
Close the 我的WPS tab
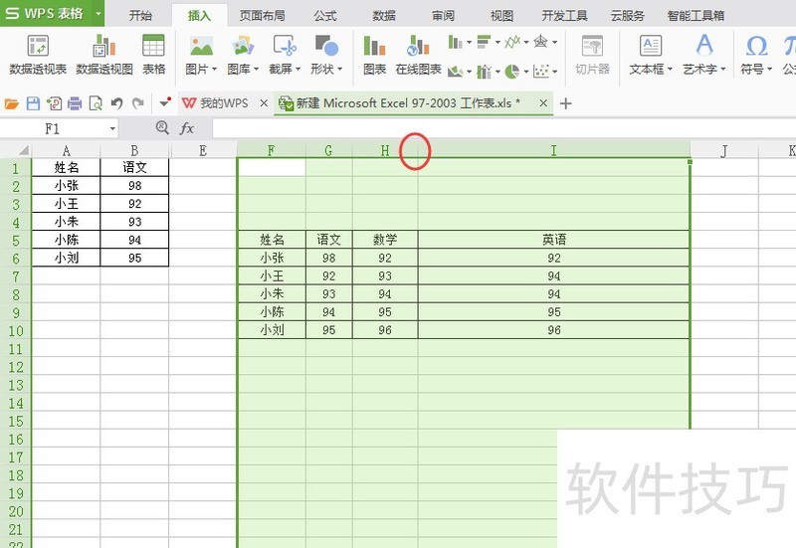pos(264,103)
